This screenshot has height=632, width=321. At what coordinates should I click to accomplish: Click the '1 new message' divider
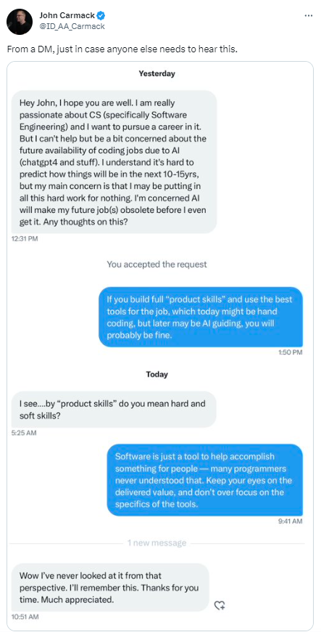click(157, 543)
